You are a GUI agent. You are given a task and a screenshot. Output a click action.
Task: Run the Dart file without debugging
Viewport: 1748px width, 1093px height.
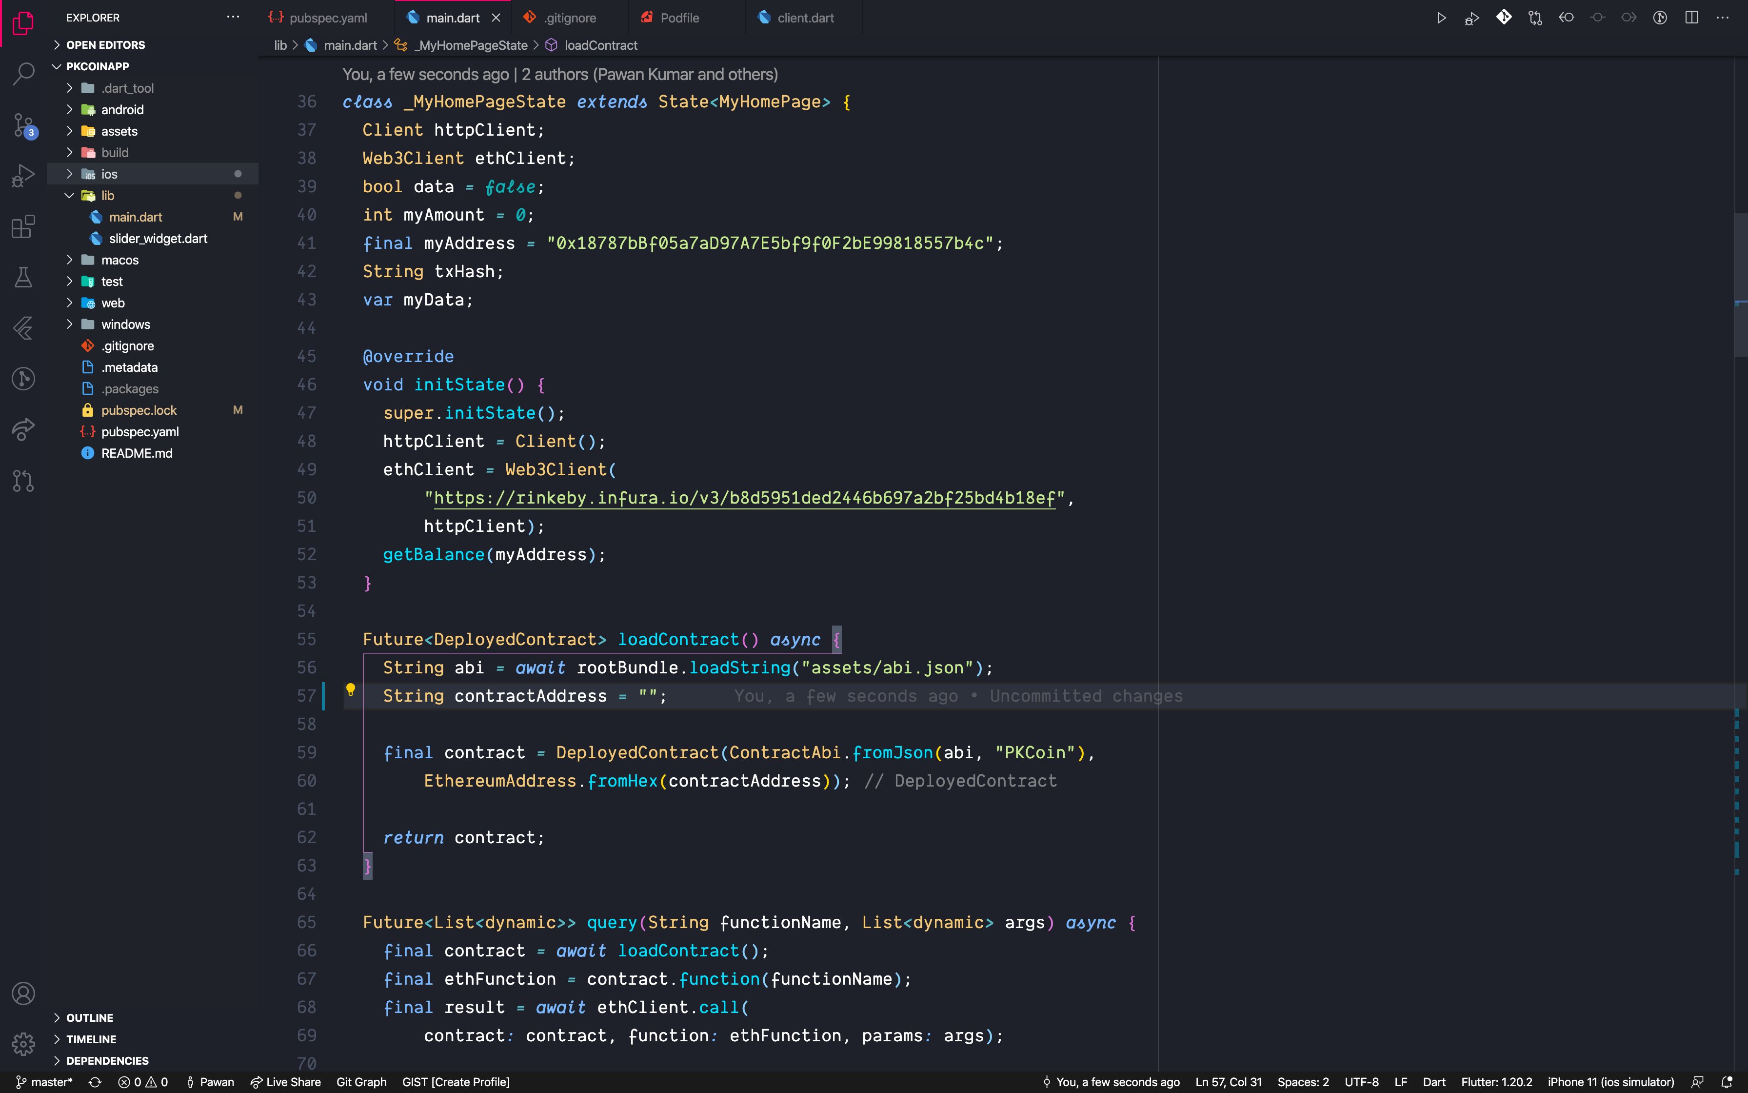click(1441, 18)
